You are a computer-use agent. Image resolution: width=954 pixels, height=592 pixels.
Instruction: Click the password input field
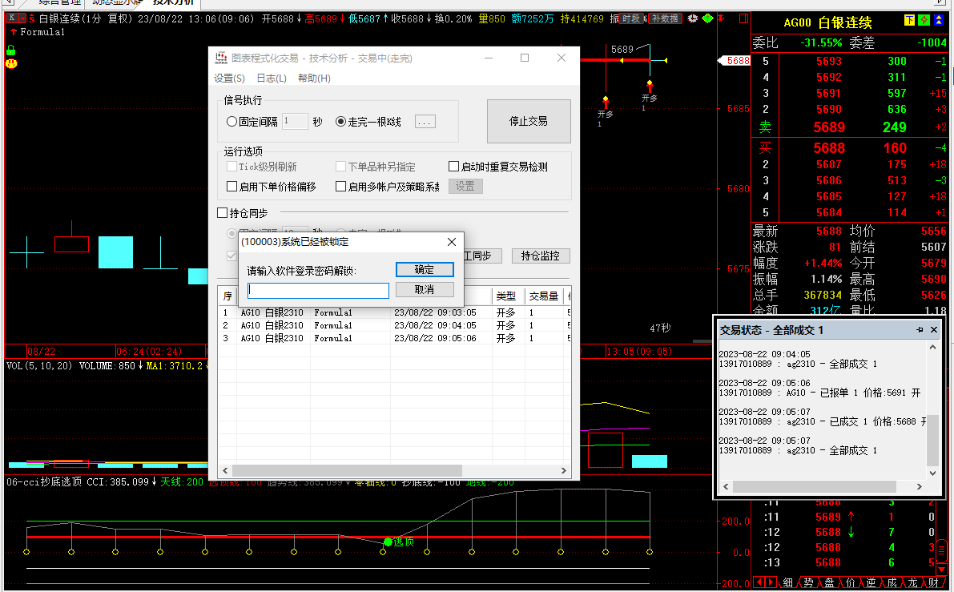pyautogui.click(x=318, y=291)
